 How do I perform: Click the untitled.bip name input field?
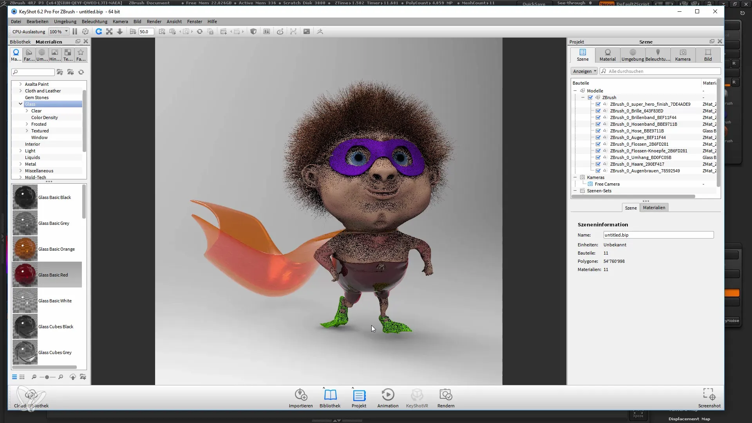click(x=658, y=235)
